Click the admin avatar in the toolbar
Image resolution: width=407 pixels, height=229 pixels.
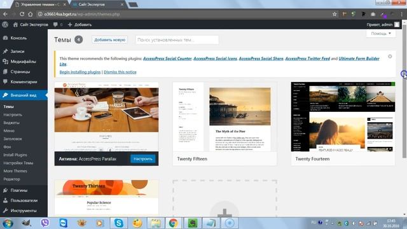click(x=397, y=24)
